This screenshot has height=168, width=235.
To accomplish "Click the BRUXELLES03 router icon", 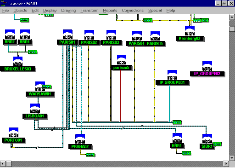I will 18,61.
